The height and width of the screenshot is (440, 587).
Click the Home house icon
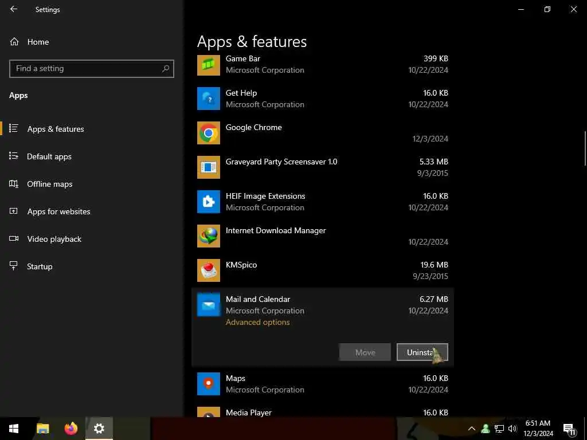point(14,41)
